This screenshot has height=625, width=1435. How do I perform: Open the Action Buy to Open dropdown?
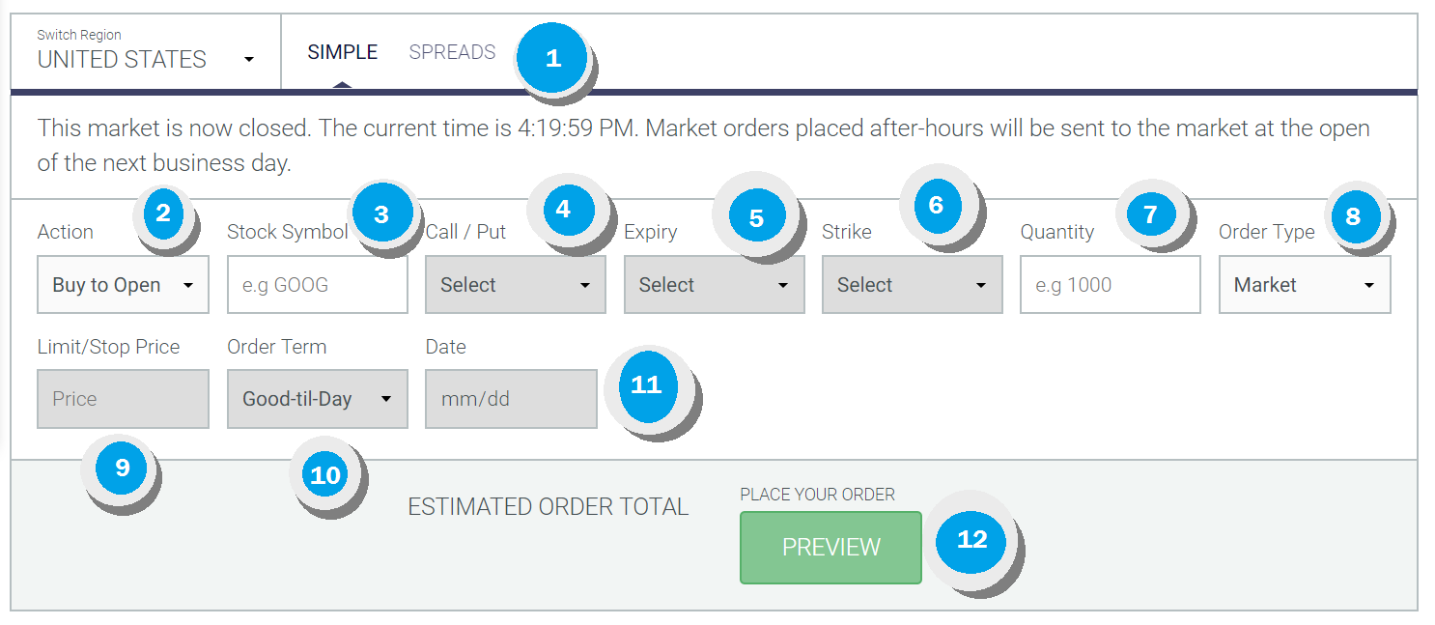(x=123, y=285)
